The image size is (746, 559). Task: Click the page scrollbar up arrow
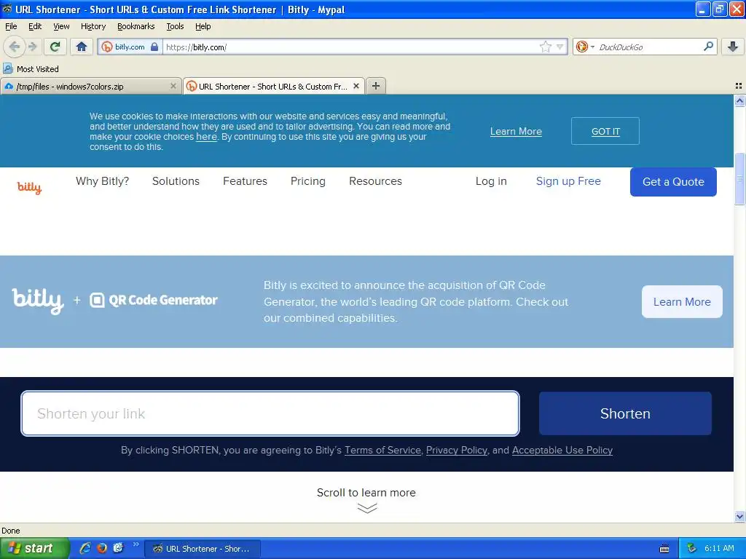[739, 100]
